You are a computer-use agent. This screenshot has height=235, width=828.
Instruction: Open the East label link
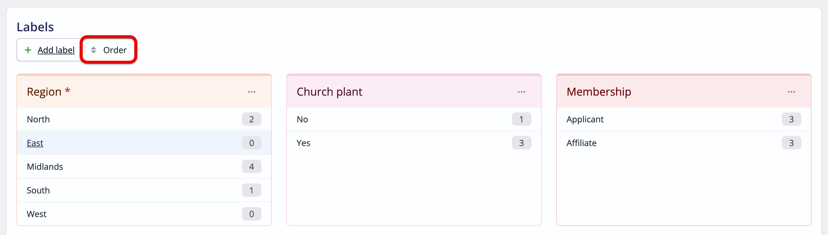35,143
